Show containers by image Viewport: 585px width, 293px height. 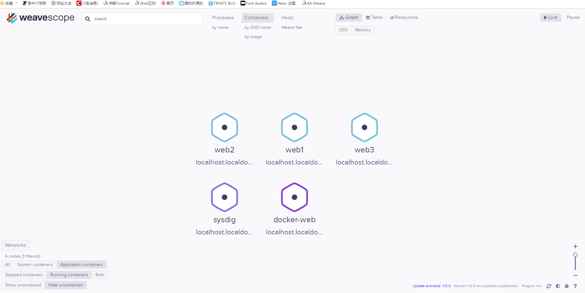point(253,37)
